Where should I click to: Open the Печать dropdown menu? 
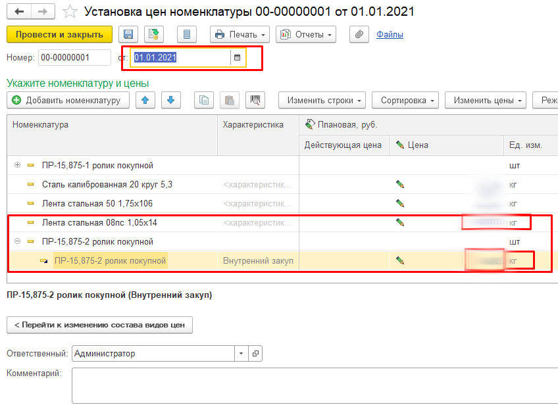coord(240,34)
